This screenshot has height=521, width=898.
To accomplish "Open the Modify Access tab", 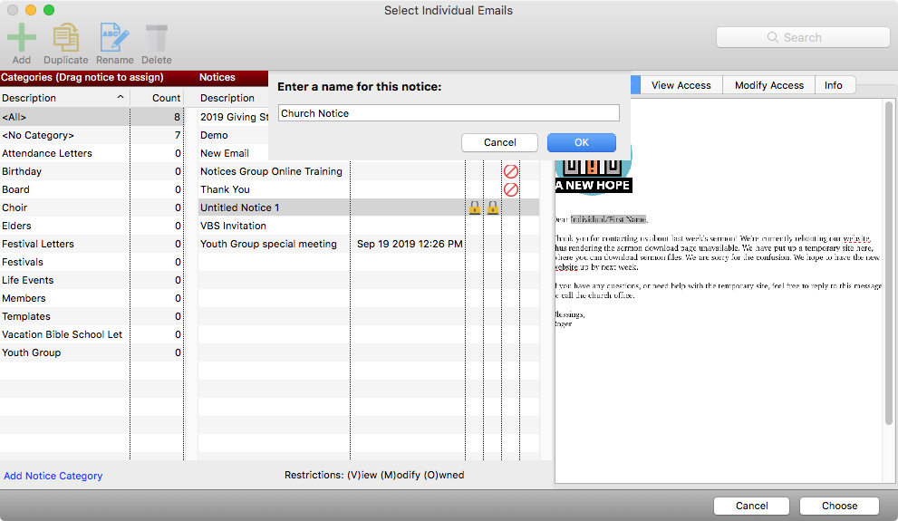I will (x=768, y=85).
